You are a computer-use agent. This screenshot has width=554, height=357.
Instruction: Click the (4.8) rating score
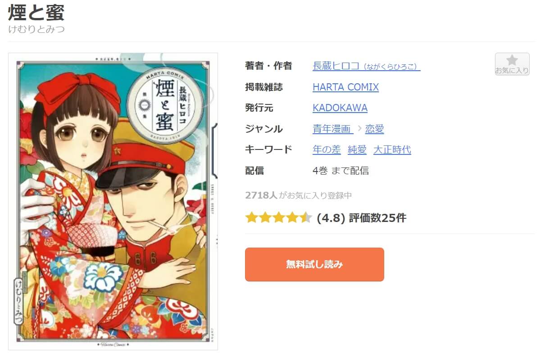coord(331,218)
